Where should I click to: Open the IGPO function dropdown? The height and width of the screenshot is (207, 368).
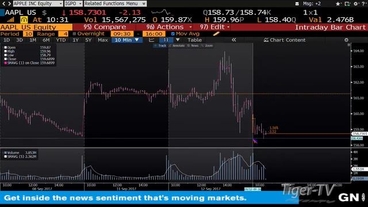[74, 3]
